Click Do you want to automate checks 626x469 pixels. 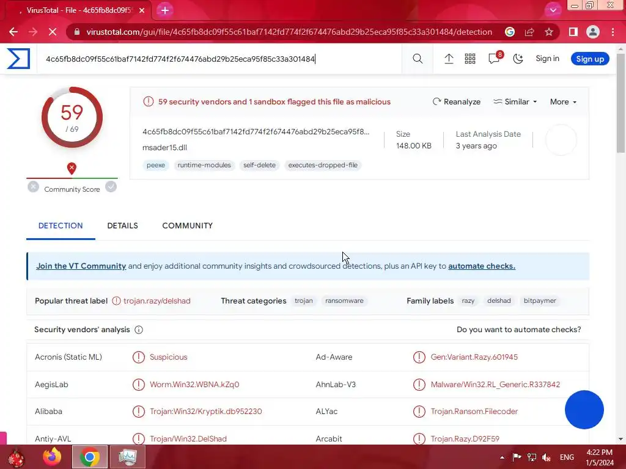[x=518, y=329]
